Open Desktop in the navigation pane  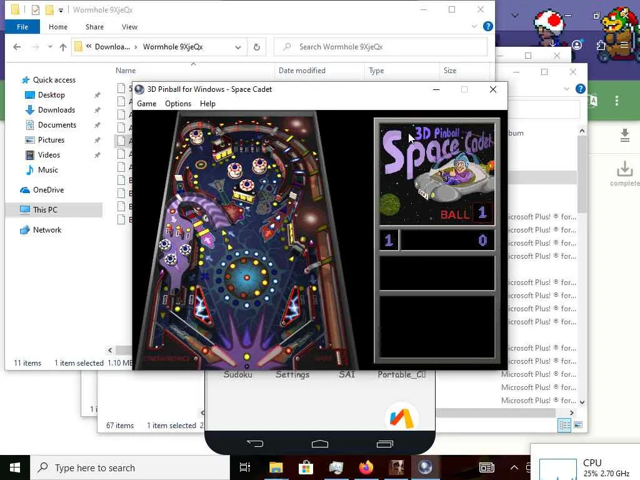tap(51, 95)
